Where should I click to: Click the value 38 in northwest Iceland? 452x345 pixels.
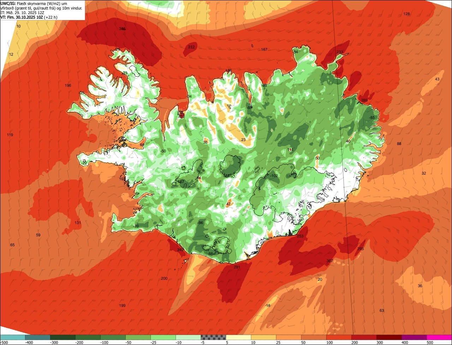coord(205,143)
